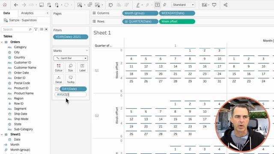This screenshot has width=274, height=154.
Task: Undo with the back arrow icon
Action: pos(16,5)
